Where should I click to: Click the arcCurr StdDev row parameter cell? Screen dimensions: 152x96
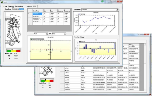73,68
